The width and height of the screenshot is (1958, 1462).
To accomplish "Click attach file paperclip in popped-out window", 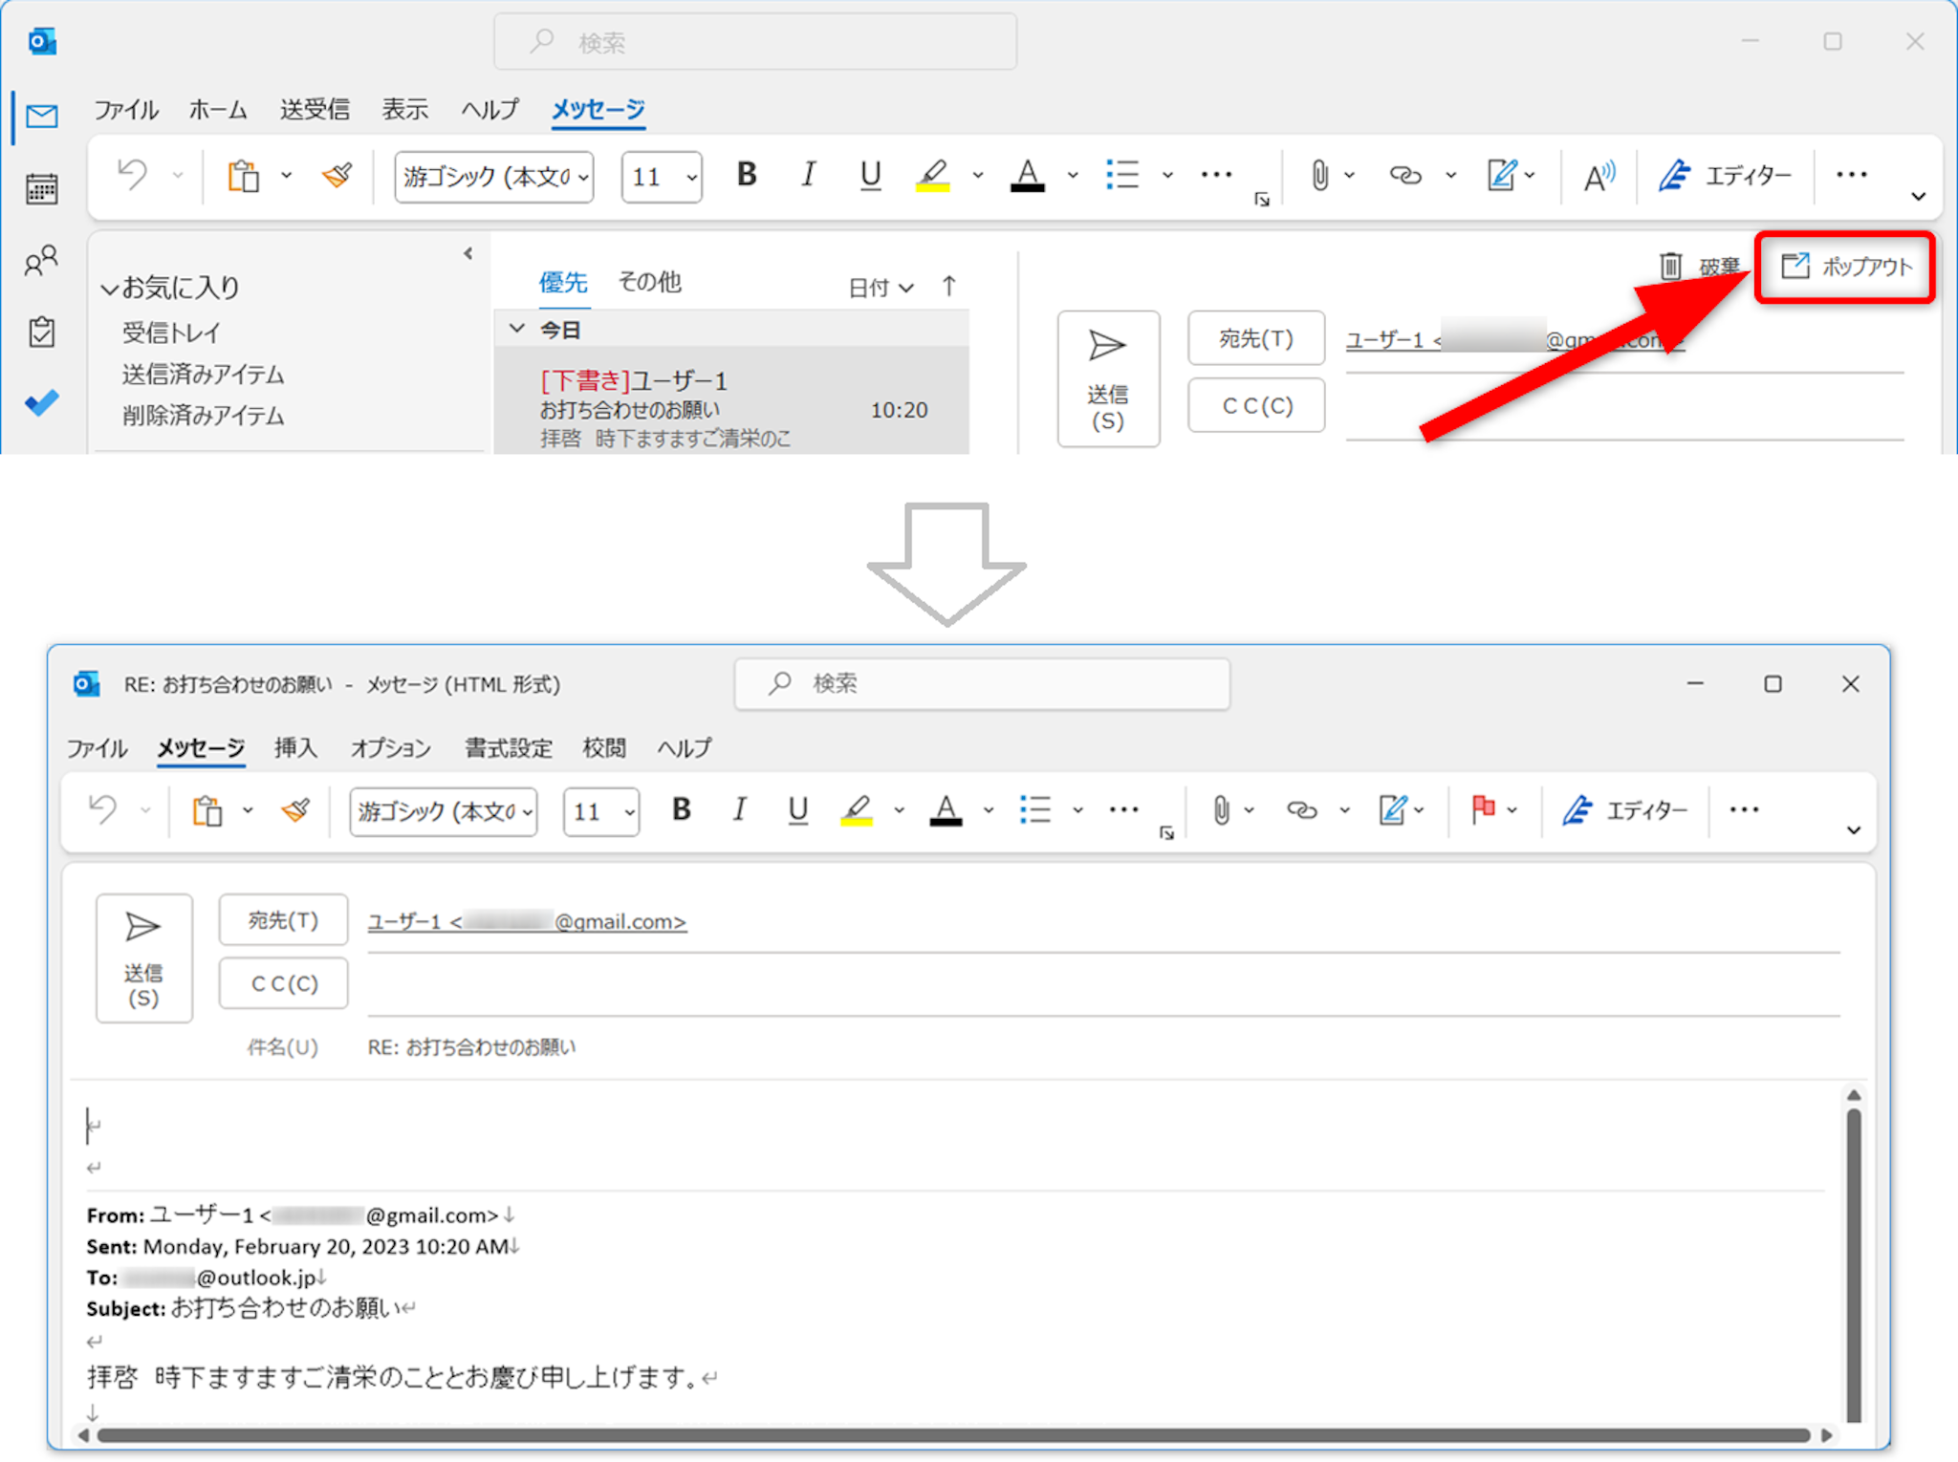I will click(1221, 810).
